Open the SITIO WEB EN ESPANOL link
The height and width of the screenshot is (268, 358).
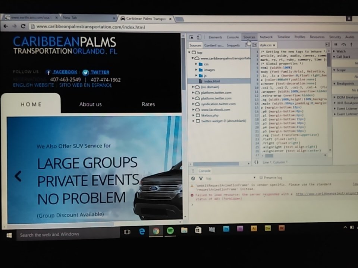point(86,85)
